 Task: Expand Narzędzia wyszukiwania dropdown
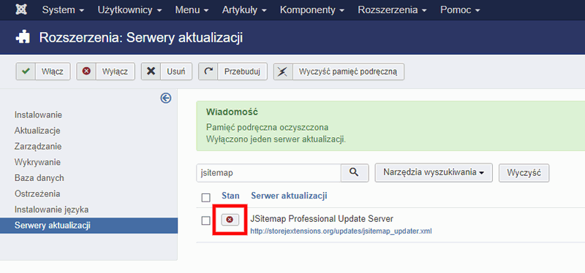[x=434, y=173]
